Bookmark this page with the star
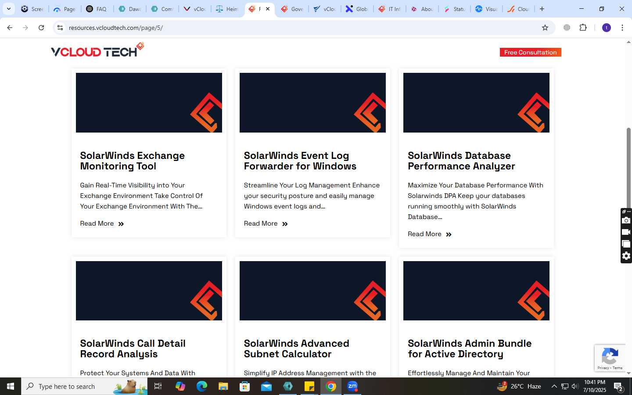This screenshot has width=632, height=395. [545, 28]
